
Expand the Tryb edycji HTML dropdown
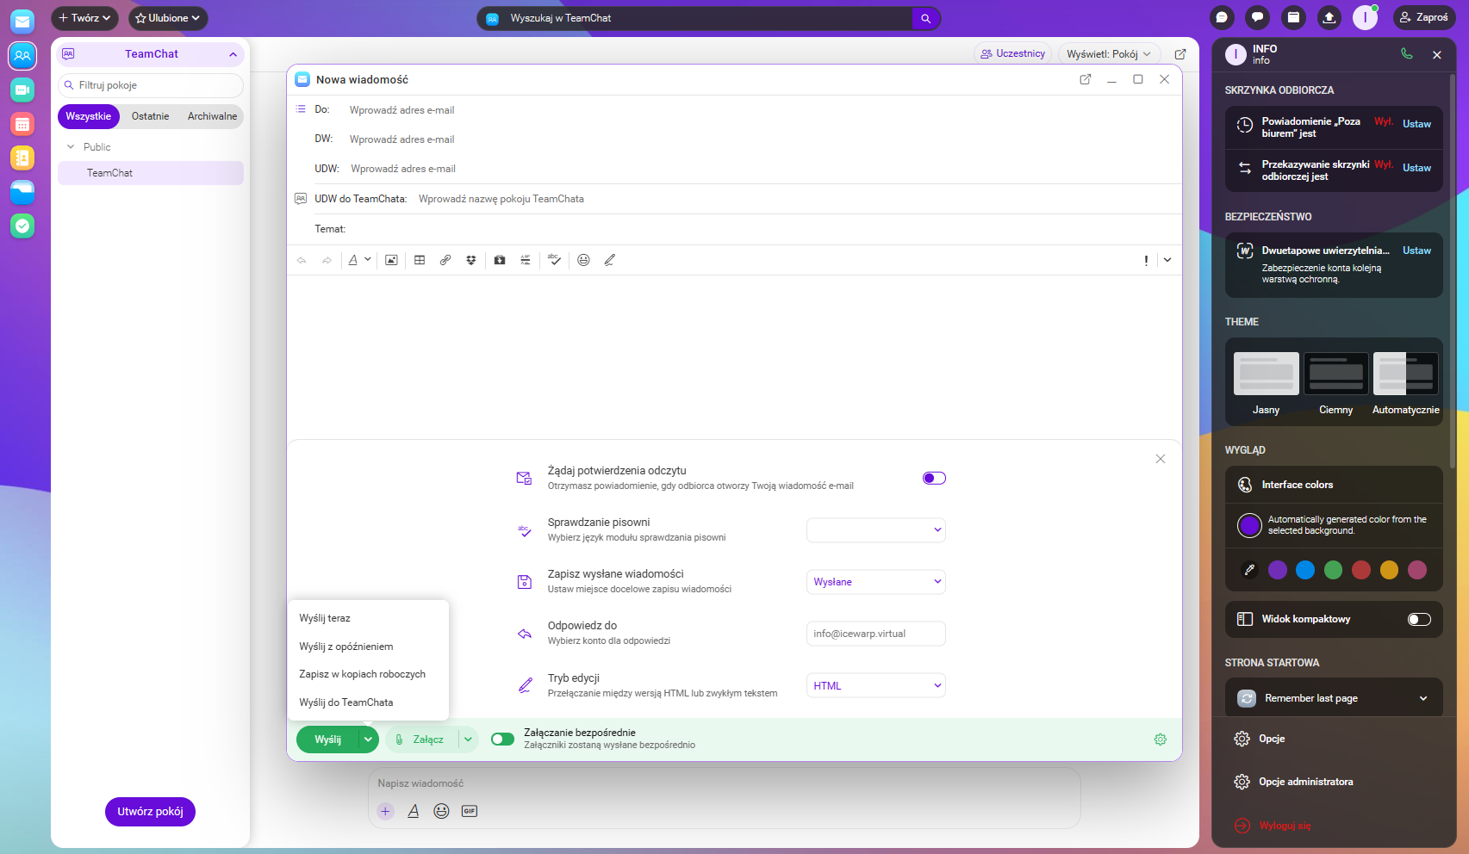tap(875, 686)
